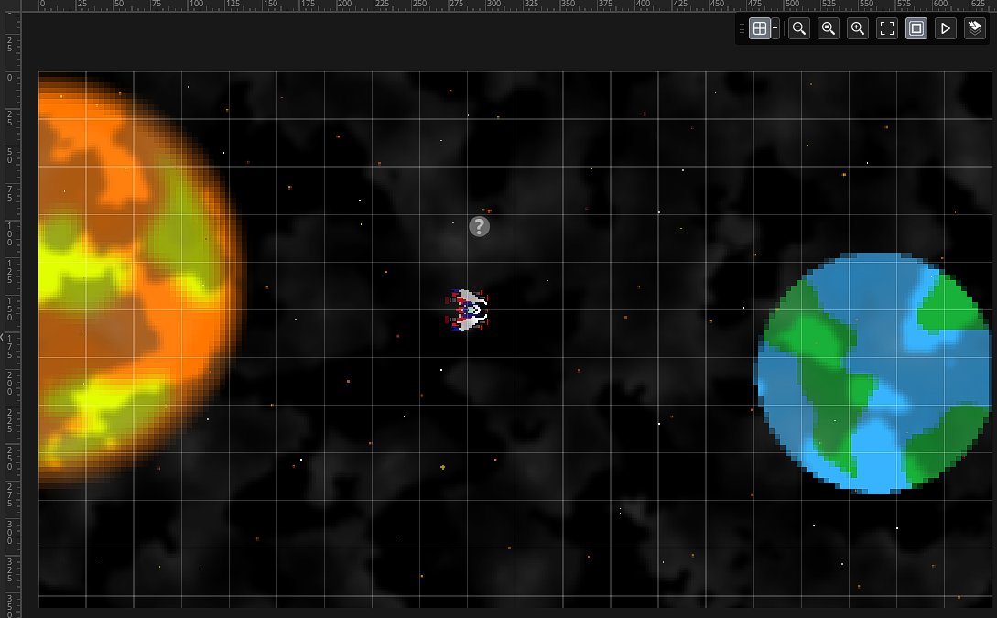Select the blue-green Earth planet sprite
Image resolution: width=997 pixels, height=618 pixels.
(x=873, y=374)
